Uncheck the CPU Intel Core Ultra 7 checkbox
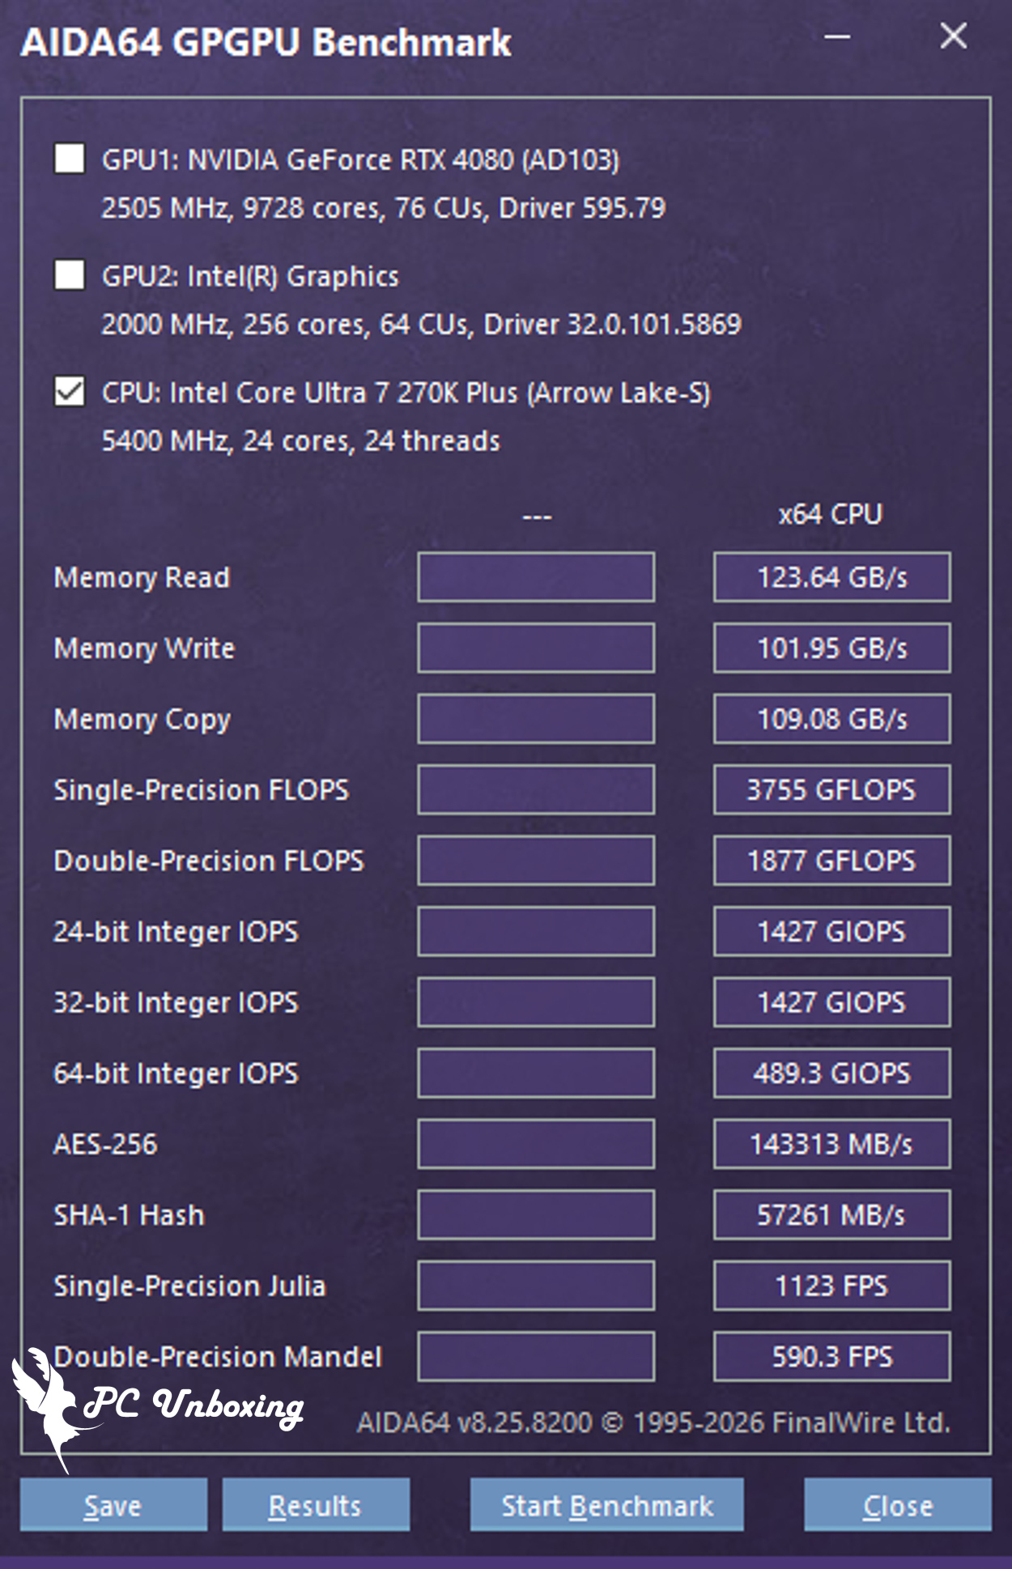The image size is (1012, 1569). 70,392
